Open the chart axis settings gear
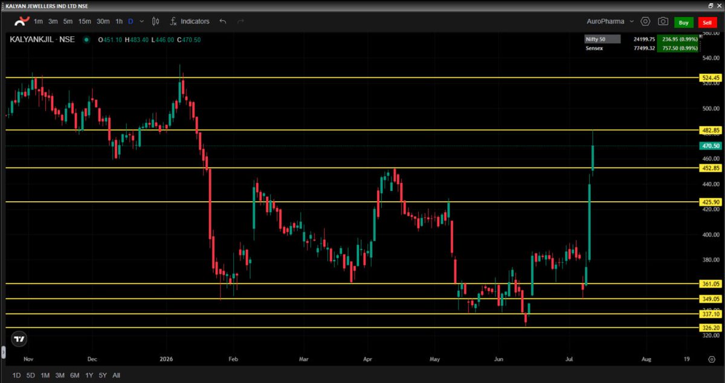The image size is (725, 383). pyautogui.click(x=711, y=358)
